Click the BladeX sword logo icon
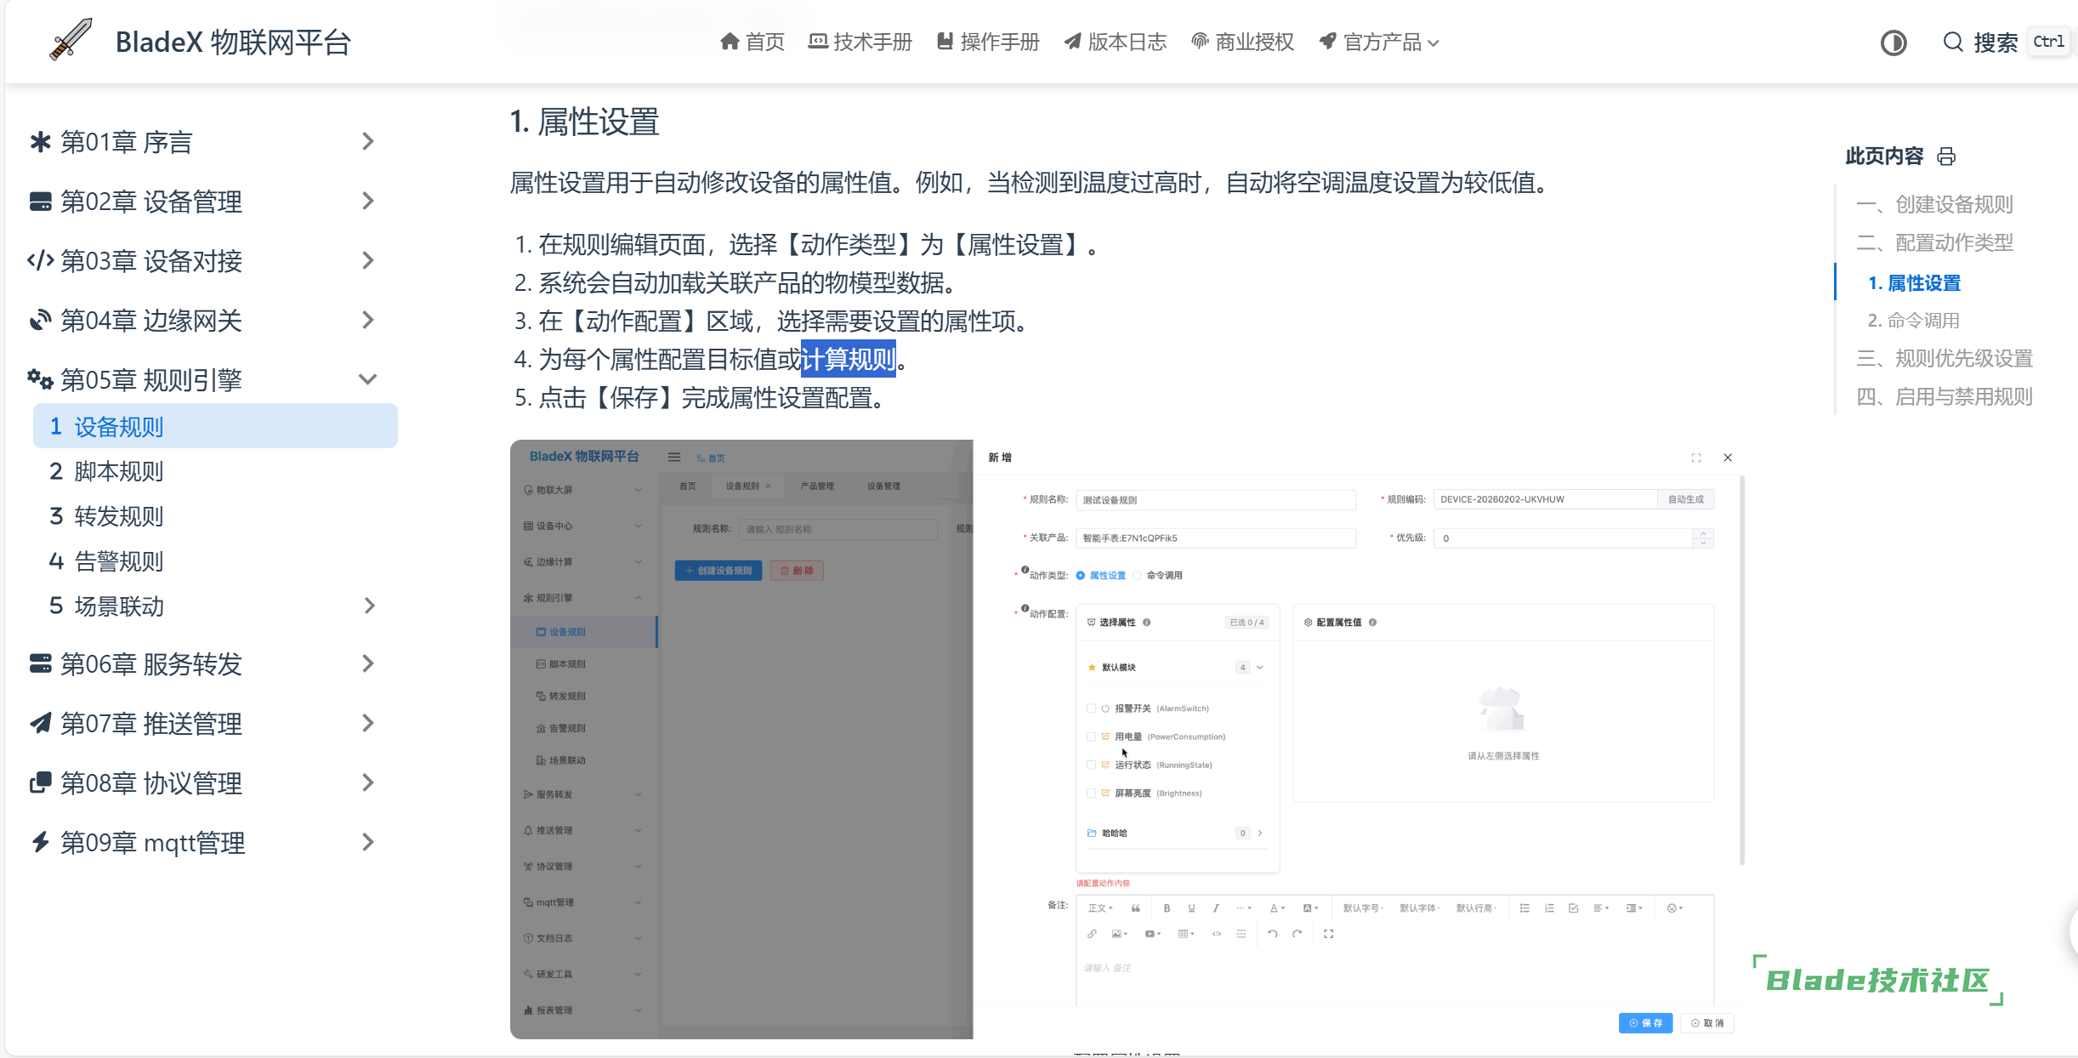Viewport: 2078px width, 1058px height. pyautogui.click(x=71, y=40)
